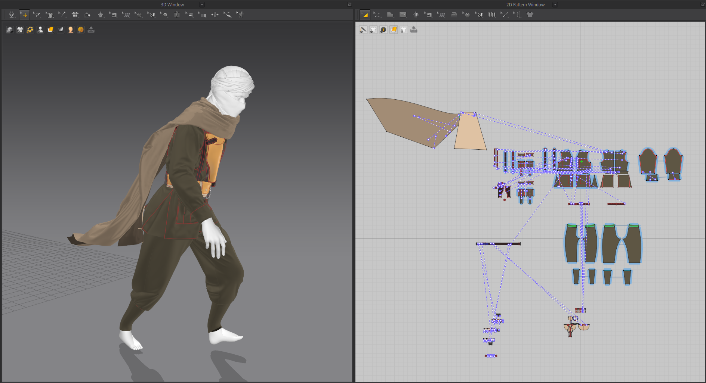Undock the 2D Pattern Window panel

coord(703,4)
